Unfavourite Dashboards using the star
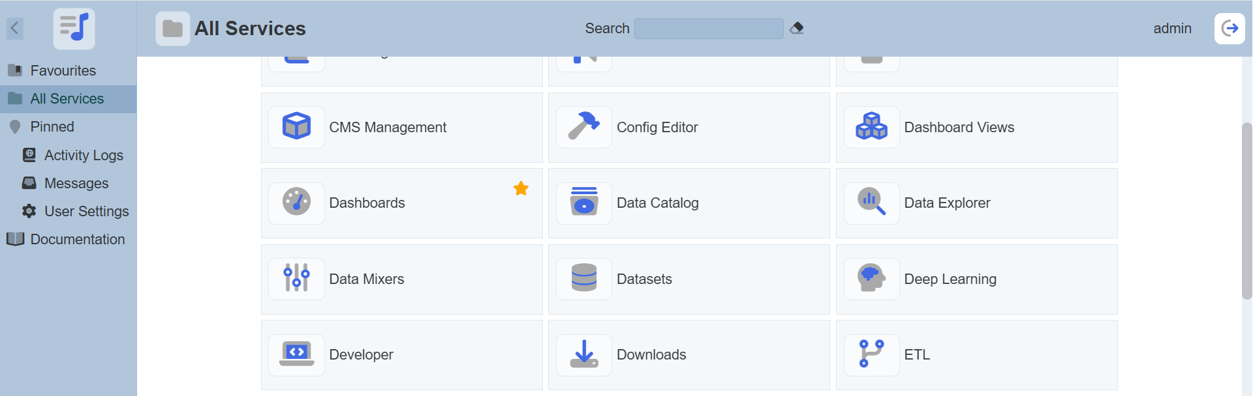The height and width of the screenshot is (396, 1253). [521, 189]
